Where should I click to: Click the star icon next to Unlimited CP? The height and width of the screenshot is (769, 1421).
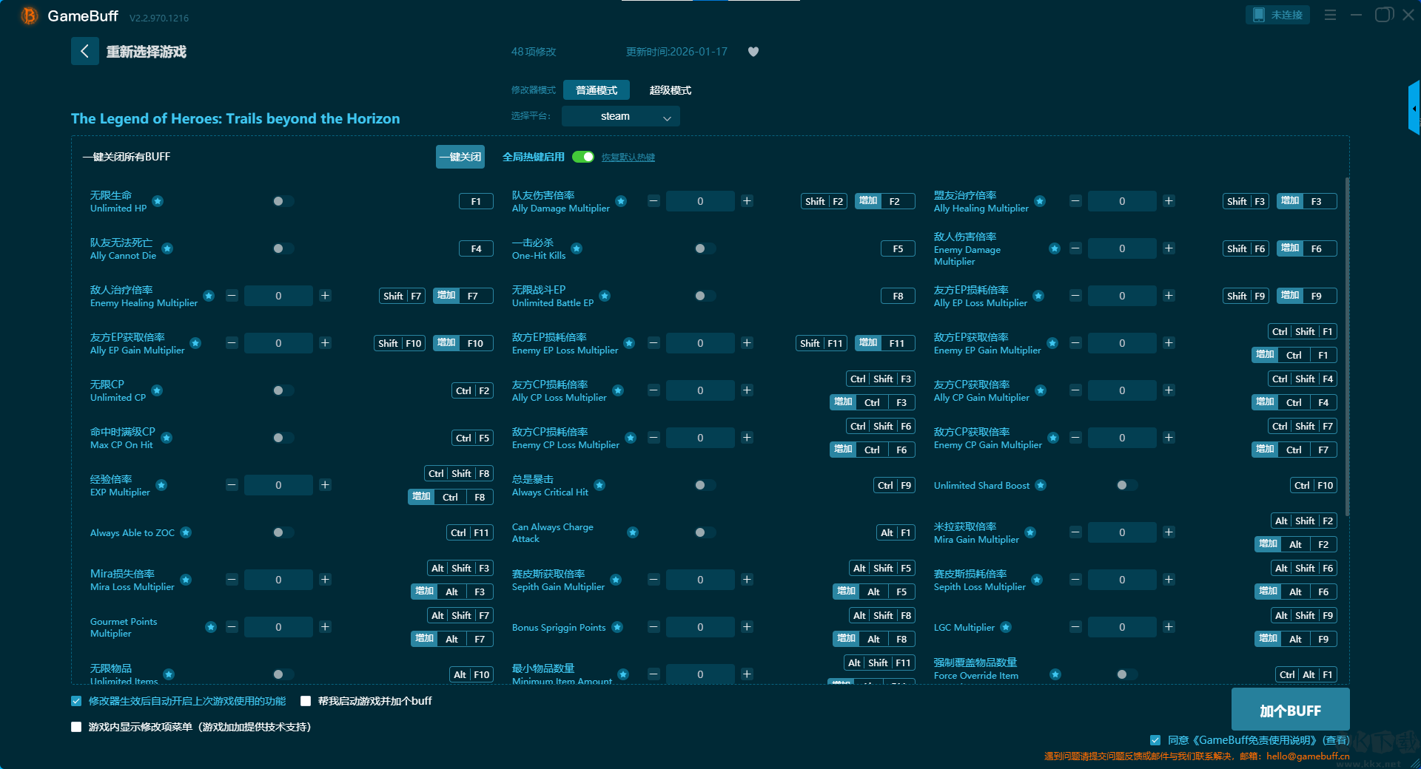point(157,390)
